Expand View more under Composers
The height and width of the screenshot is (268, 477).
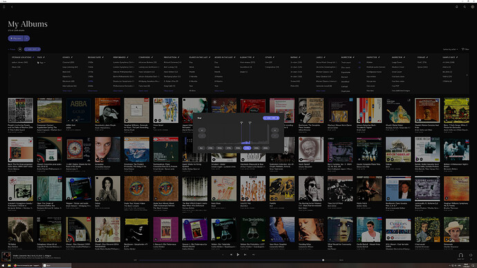143,90
